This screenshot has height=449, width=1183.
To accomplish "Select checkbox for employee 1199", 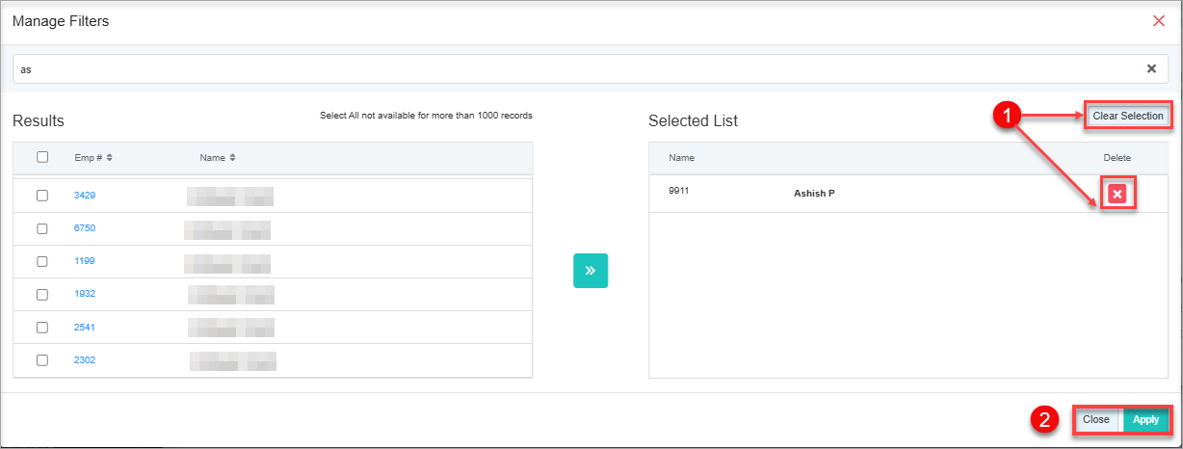I will (x=42, y=261).
